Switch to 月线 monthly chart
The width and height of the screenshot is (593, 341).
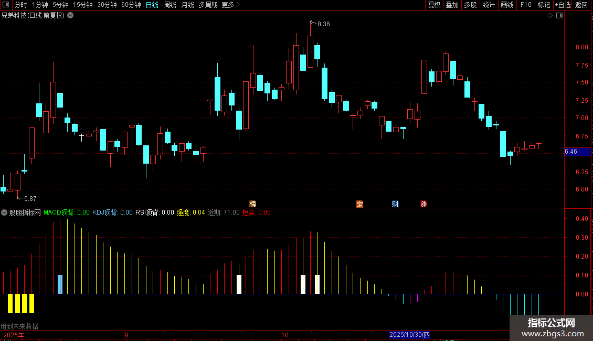point(187,5)
